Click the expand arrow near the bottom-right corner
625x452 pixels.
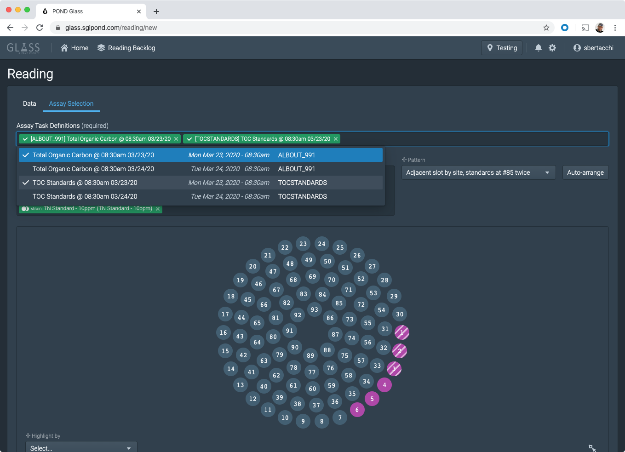[592, 447]
